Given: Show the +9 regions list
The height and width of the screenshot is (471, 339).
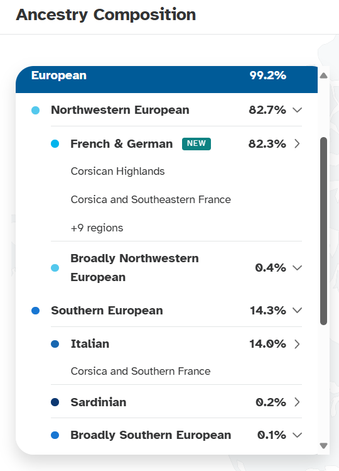Looking at the screenshot, I should (x=97, y=228).
